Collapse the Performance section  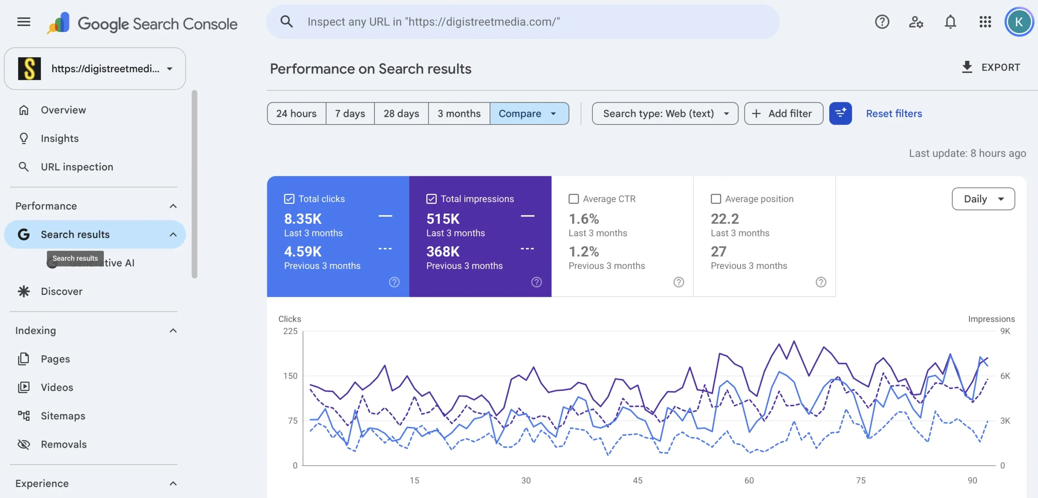click(x=173, y=206)
